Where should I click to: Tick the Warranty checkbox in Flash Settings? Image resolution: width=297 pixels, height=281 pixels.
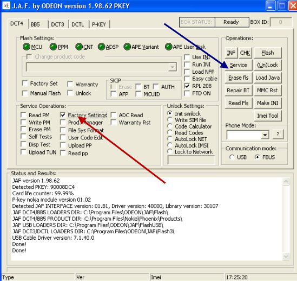point(70,84)
